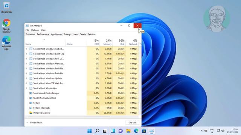Expand Service Host: Windows Audio E... row

pos(27,49)
